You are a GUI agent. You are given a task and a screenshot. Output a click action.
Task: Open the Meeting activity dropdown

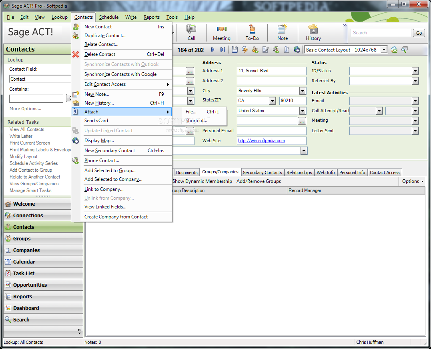click(415, 121)
